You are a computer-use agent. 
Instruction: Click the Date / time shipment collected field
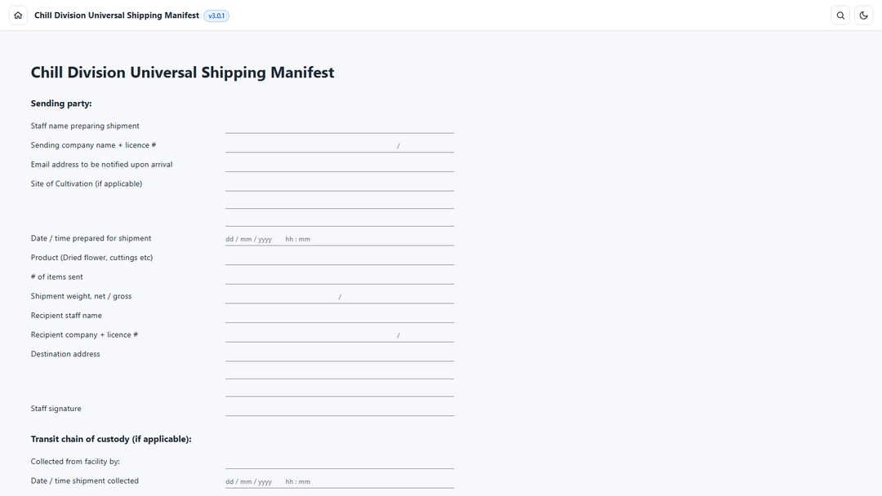point(340,481)
